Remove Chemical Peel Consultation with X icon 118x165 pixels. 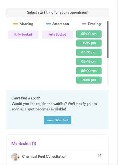99,155
